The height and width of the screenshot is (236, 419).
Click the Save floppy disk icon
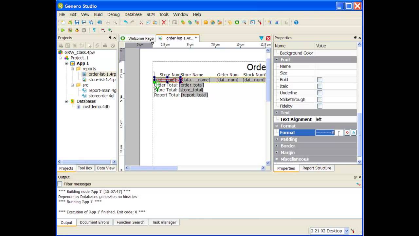pyautogui.click(x=77, y=22)
